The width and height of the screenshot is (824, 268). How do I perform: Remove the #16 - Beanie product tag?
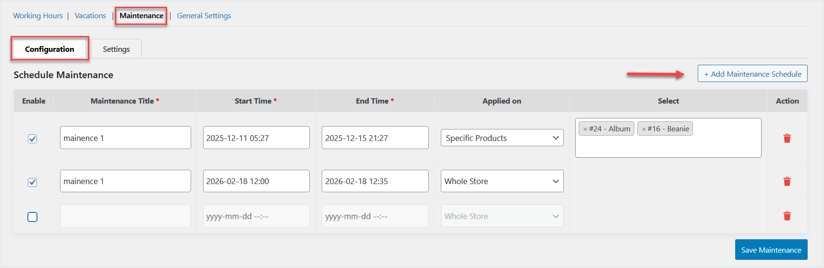644,129
